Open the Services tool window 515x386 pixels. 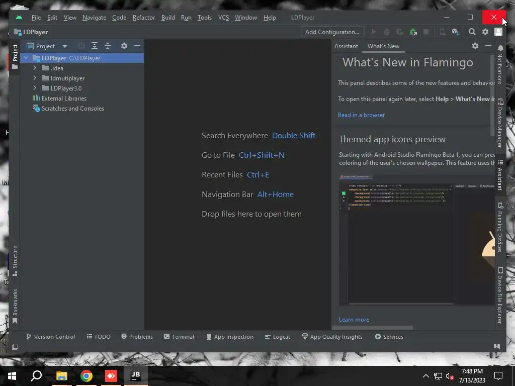pos(389,337)
